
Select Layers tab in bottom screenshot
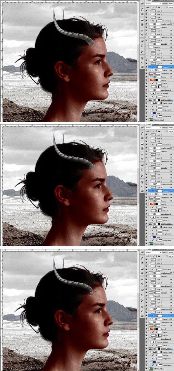pyautogui.click(x=149, y=249)
